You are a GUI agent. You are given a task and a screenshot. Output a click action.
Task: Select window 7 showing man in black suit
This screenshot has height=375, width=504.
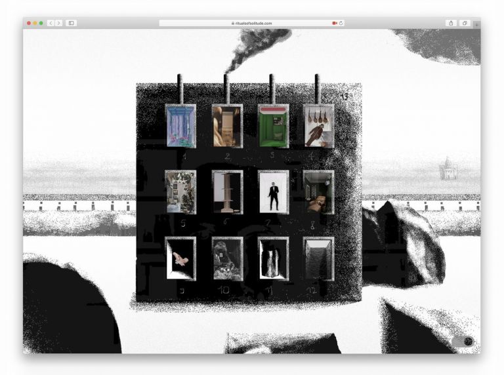point(273,192)
